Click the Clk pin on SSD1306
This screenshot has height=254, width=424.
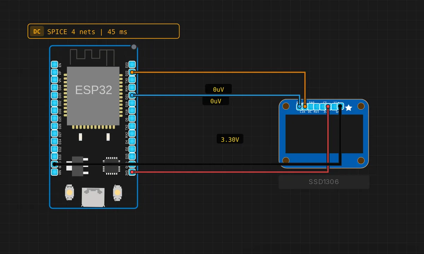tap(305, 106)
